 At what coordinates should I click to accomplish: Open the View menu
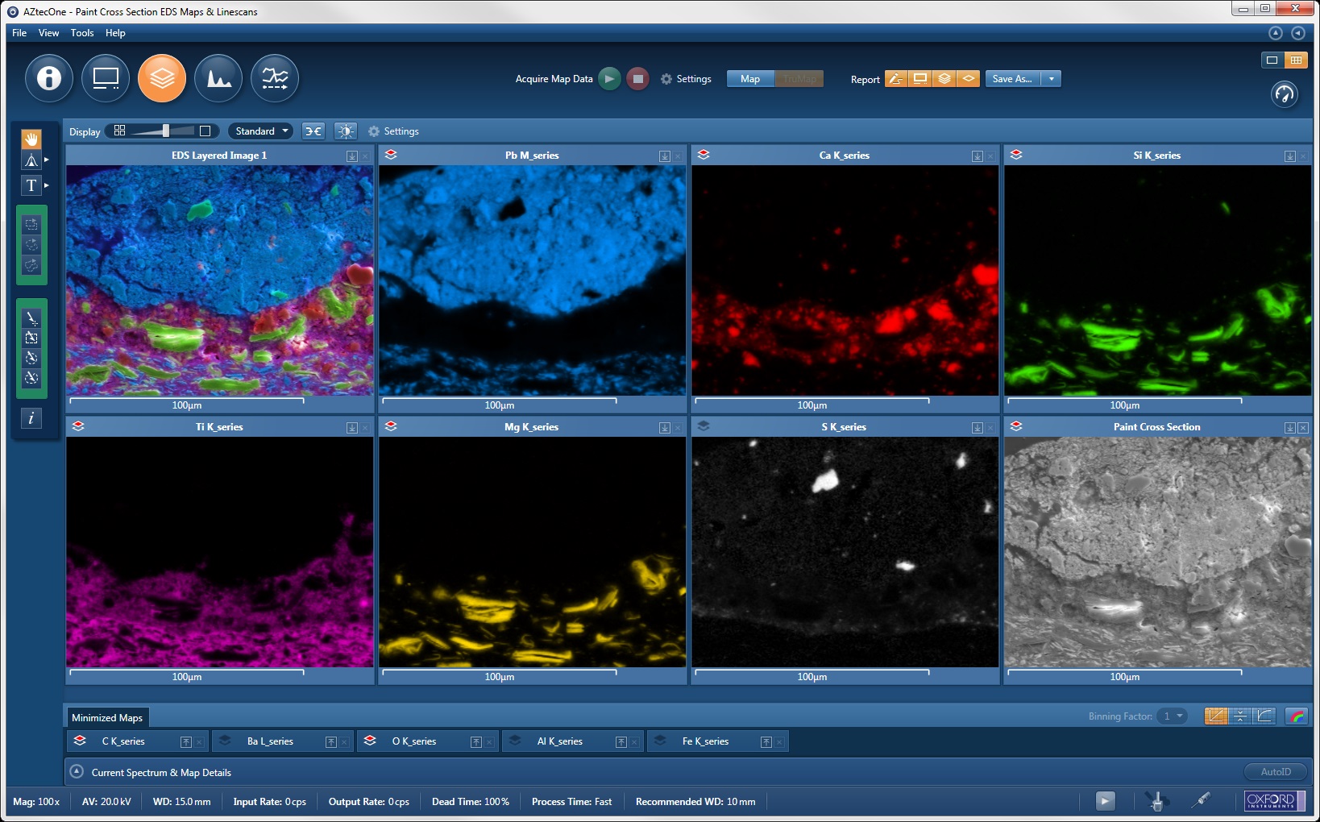click(49, 33)
